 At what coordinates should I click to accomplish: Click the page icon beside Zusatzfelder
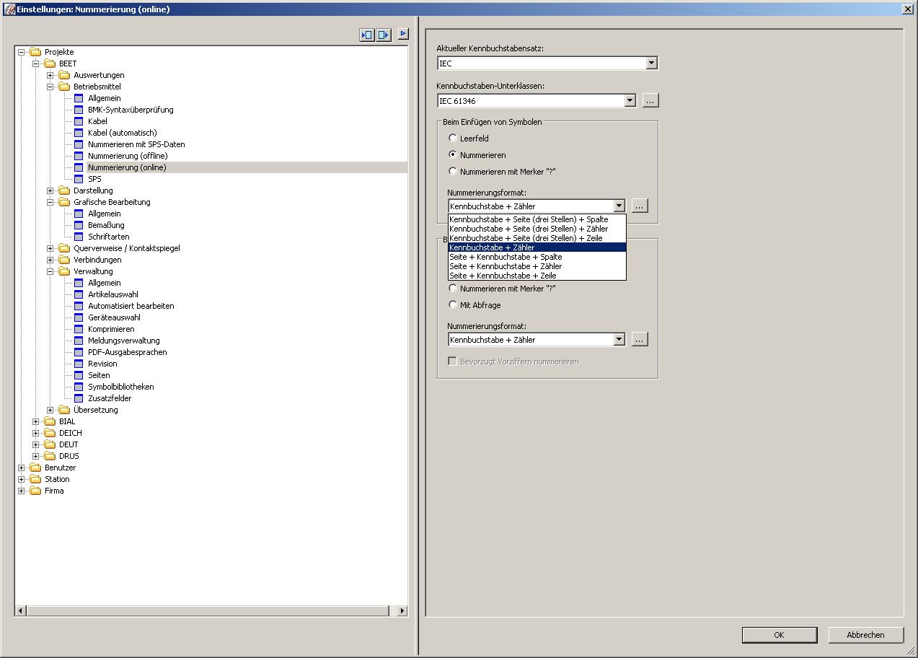tap(79, 398)
